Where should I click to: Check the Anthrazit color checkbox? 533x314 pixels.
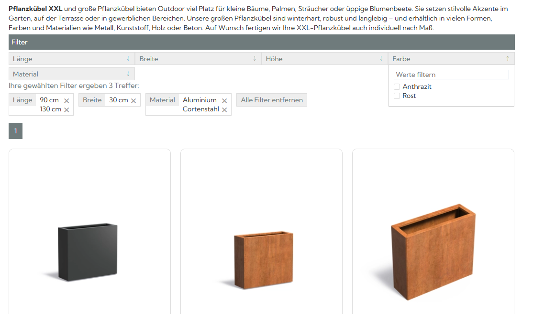point(397,87)
